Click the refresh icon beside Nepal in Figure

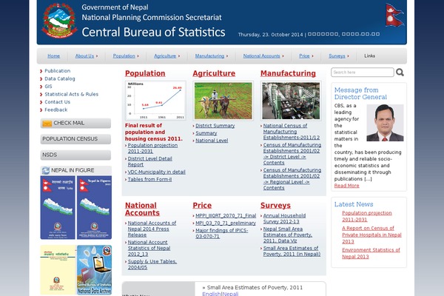pos(46,170)
